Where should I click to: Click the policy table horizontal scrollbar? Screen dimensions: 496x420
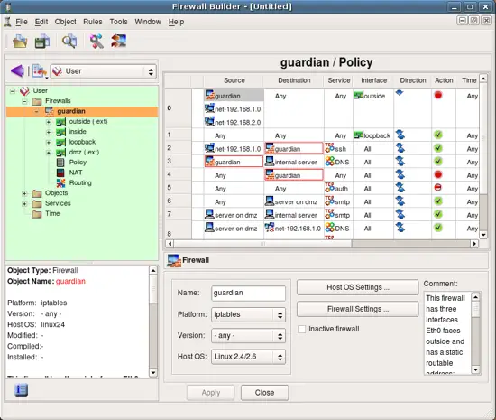(322, 244)
